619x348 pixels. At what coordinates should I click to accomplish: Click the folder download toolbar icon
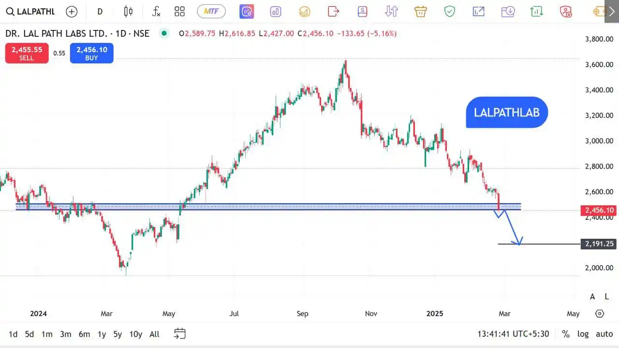[x=508, y=12]
